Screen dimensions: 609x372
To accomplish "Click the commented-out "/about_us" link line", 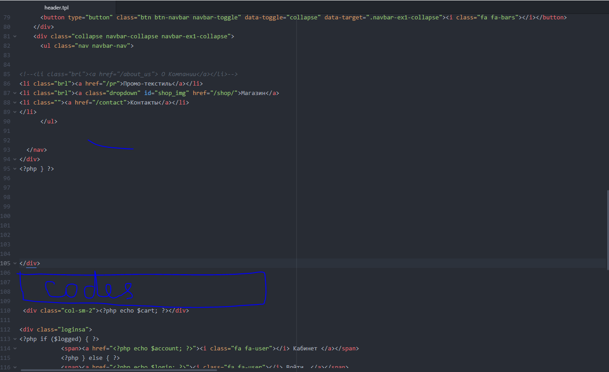I will pyautogui.click(x=128, y=74).
